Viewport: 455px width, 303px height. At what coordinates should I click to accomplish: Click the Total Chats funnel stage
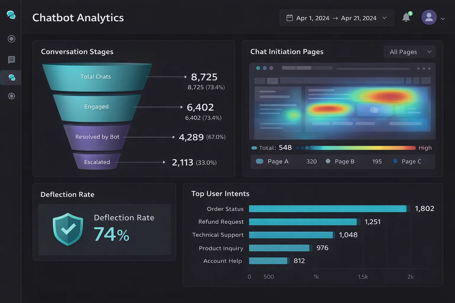95,77
